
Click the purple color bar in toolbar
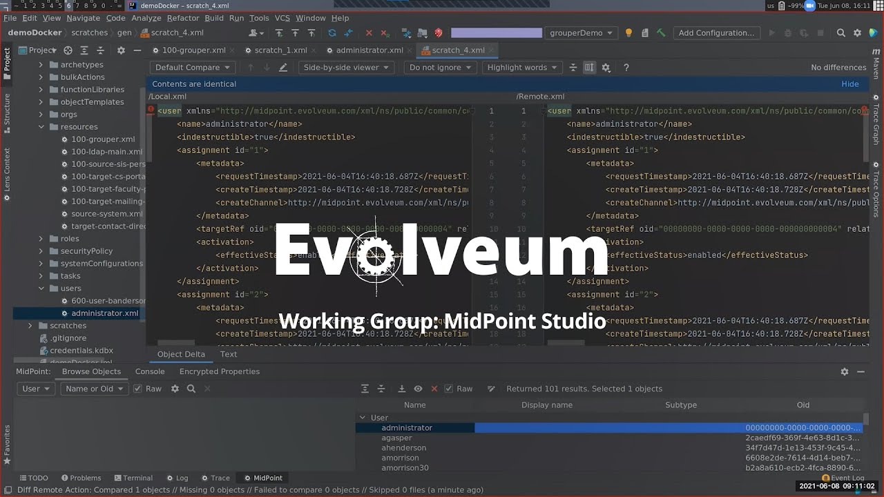pos(497,32)
